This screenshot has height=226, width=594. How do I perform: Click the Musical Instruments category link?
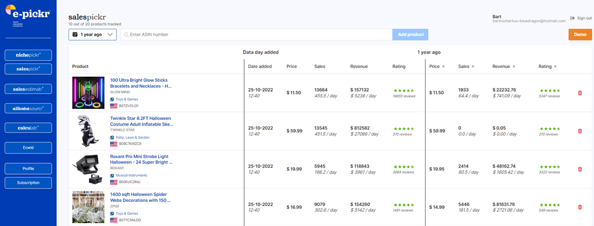131,175
